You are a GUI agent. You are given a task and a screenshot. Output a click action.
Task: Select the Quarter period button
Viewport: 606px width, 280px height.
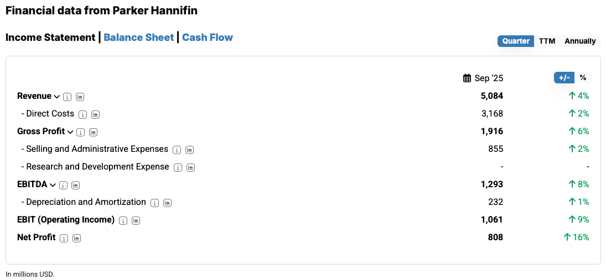[x=516, y=41]
